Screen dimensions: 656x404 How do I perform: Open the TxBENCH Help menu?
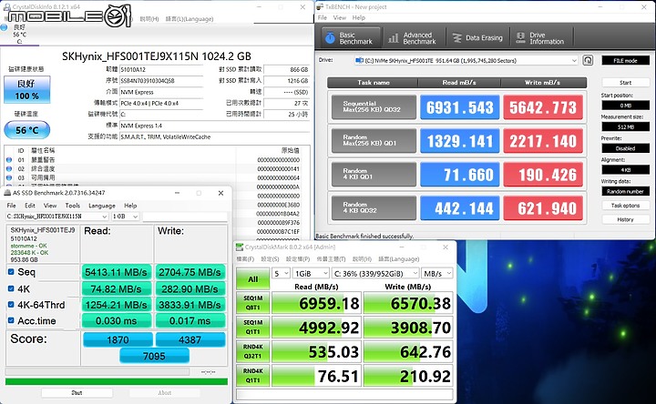[x=359, y=17]
